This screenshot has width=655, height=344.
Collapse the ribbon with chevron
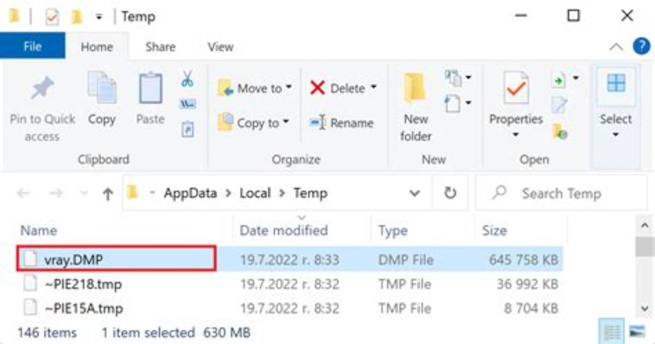pyautogui.click(x=616, y=47)
